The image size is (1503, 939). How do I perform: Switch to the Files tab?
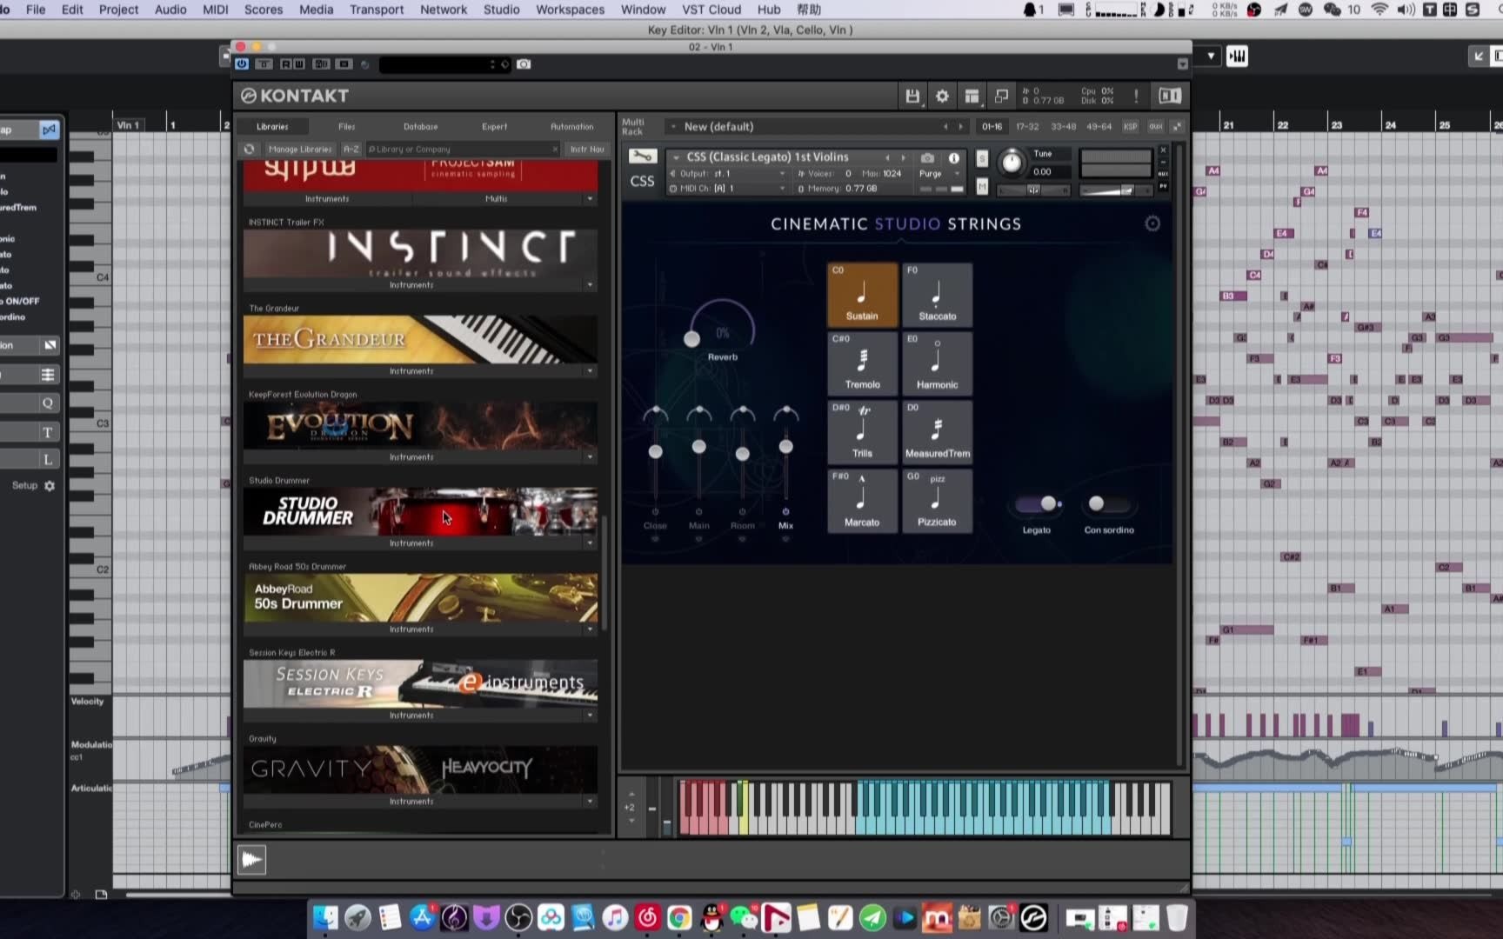(x=346, y=127)
